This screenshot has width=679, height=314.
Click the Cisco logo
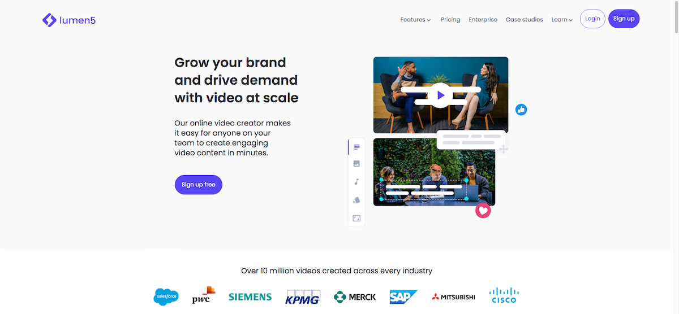504,295
